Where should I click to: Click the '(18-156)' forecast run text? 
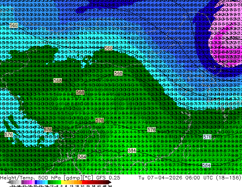coord(228,178)
